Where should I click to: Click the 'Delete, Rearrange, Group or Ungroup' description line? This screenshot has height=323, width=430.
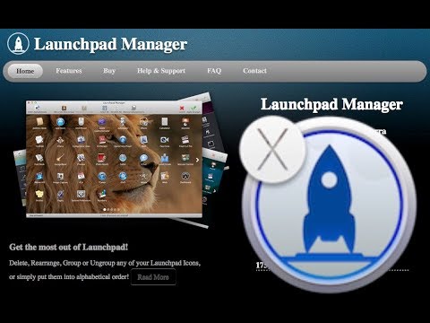(x=105, y=263)
